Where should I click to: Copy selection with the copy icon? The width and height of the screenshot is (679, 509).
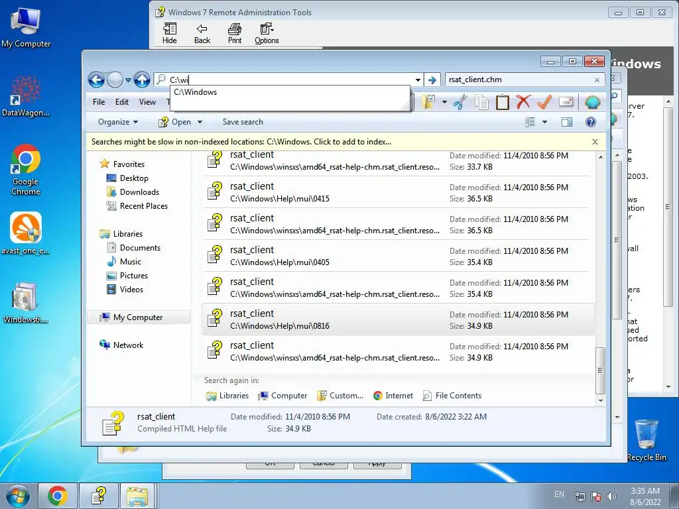click(x=481, y=102)
